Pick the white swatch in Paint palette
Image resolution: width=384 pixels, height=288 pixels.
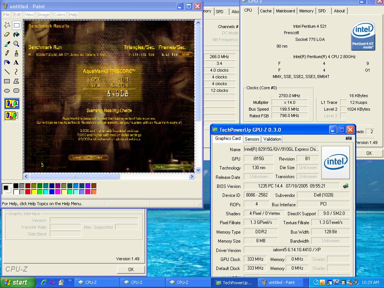click(x=16, y=192)
